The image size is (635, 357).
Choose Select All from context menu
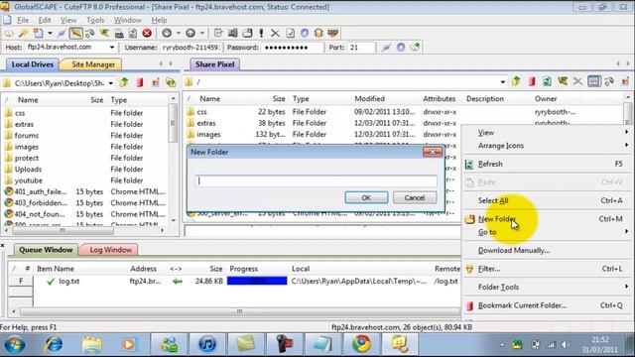coord(547,200)
